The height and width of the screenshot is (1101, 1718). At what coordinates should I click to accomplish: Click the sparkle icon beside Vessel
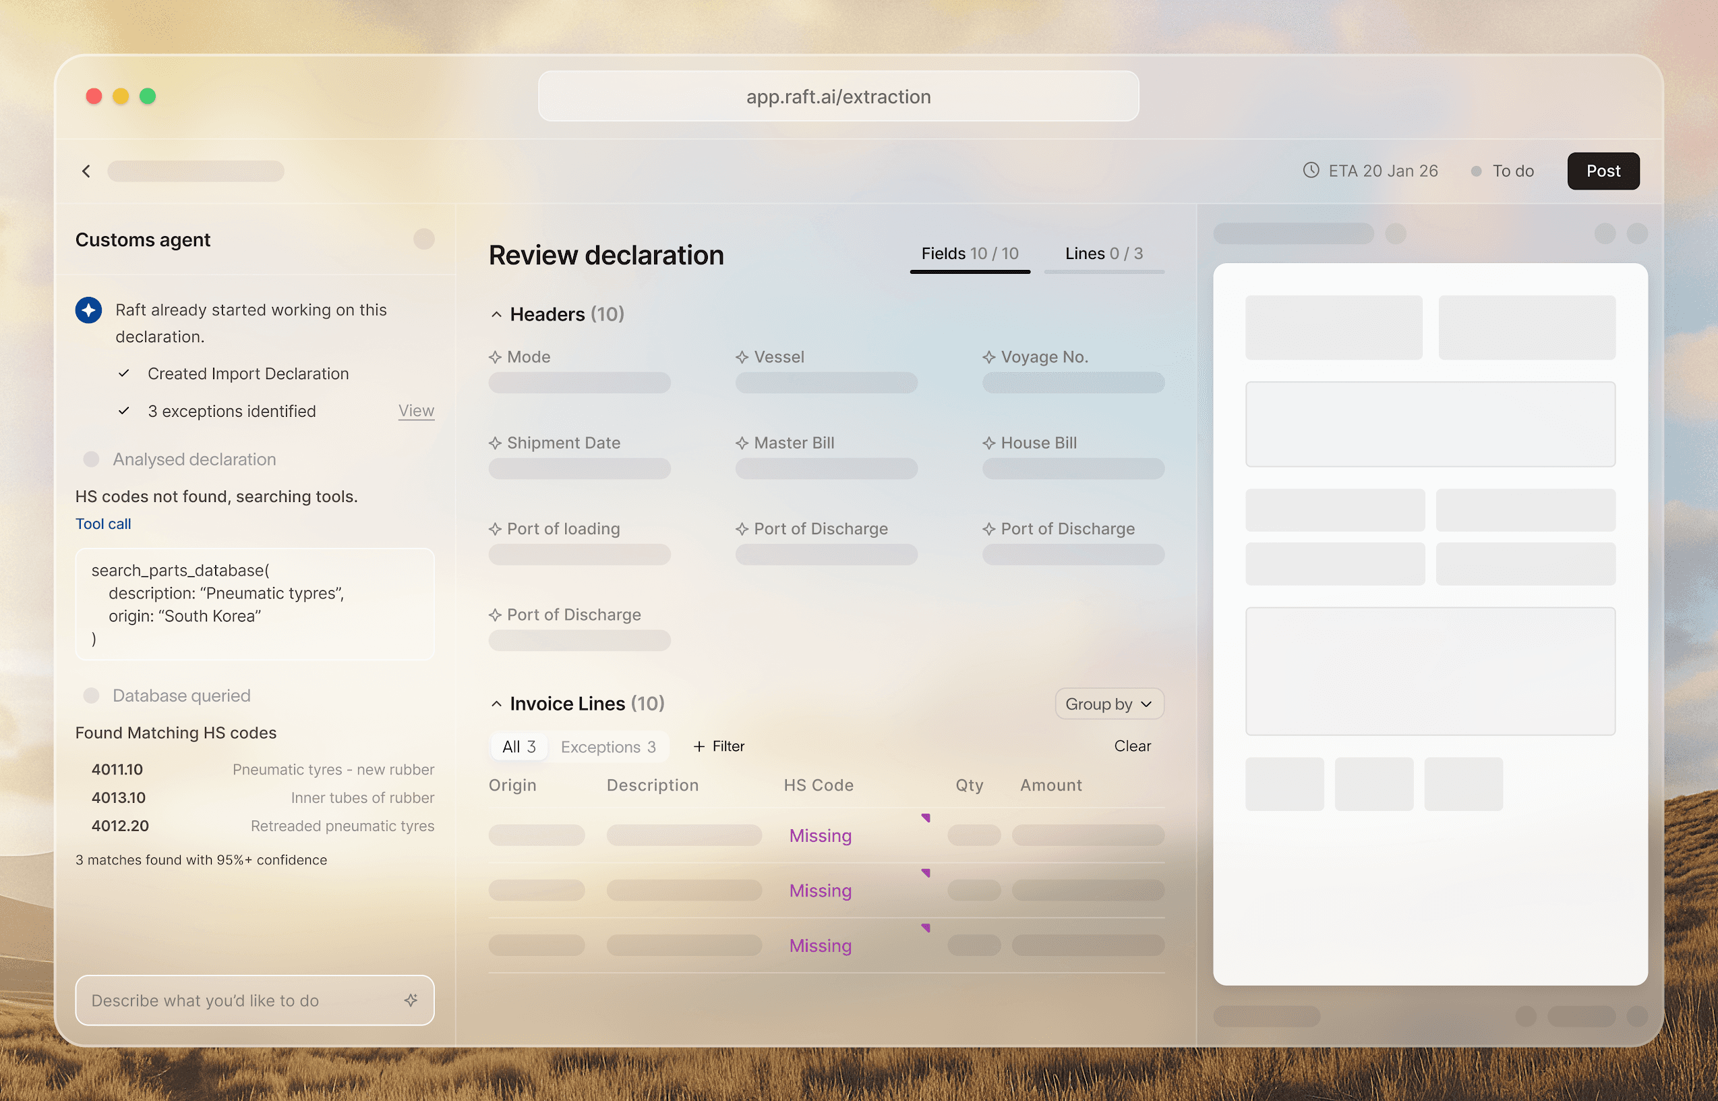click(x=742, y=357)
